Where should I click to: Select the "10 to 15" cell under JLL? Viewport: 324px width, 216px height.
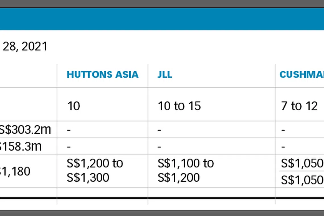coord(179,106)
